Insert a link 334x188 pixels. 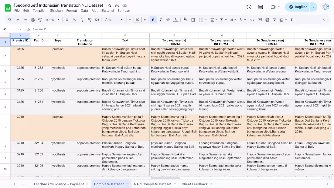[252, 20]
